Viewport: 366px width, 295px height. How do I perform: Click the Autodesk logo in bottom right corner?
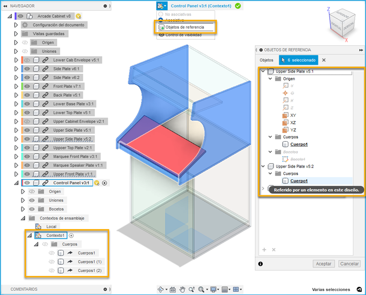(360, 290)
